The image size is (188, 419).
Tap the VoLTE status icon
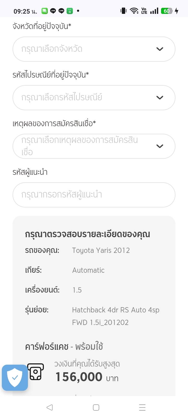click(144, 11)
